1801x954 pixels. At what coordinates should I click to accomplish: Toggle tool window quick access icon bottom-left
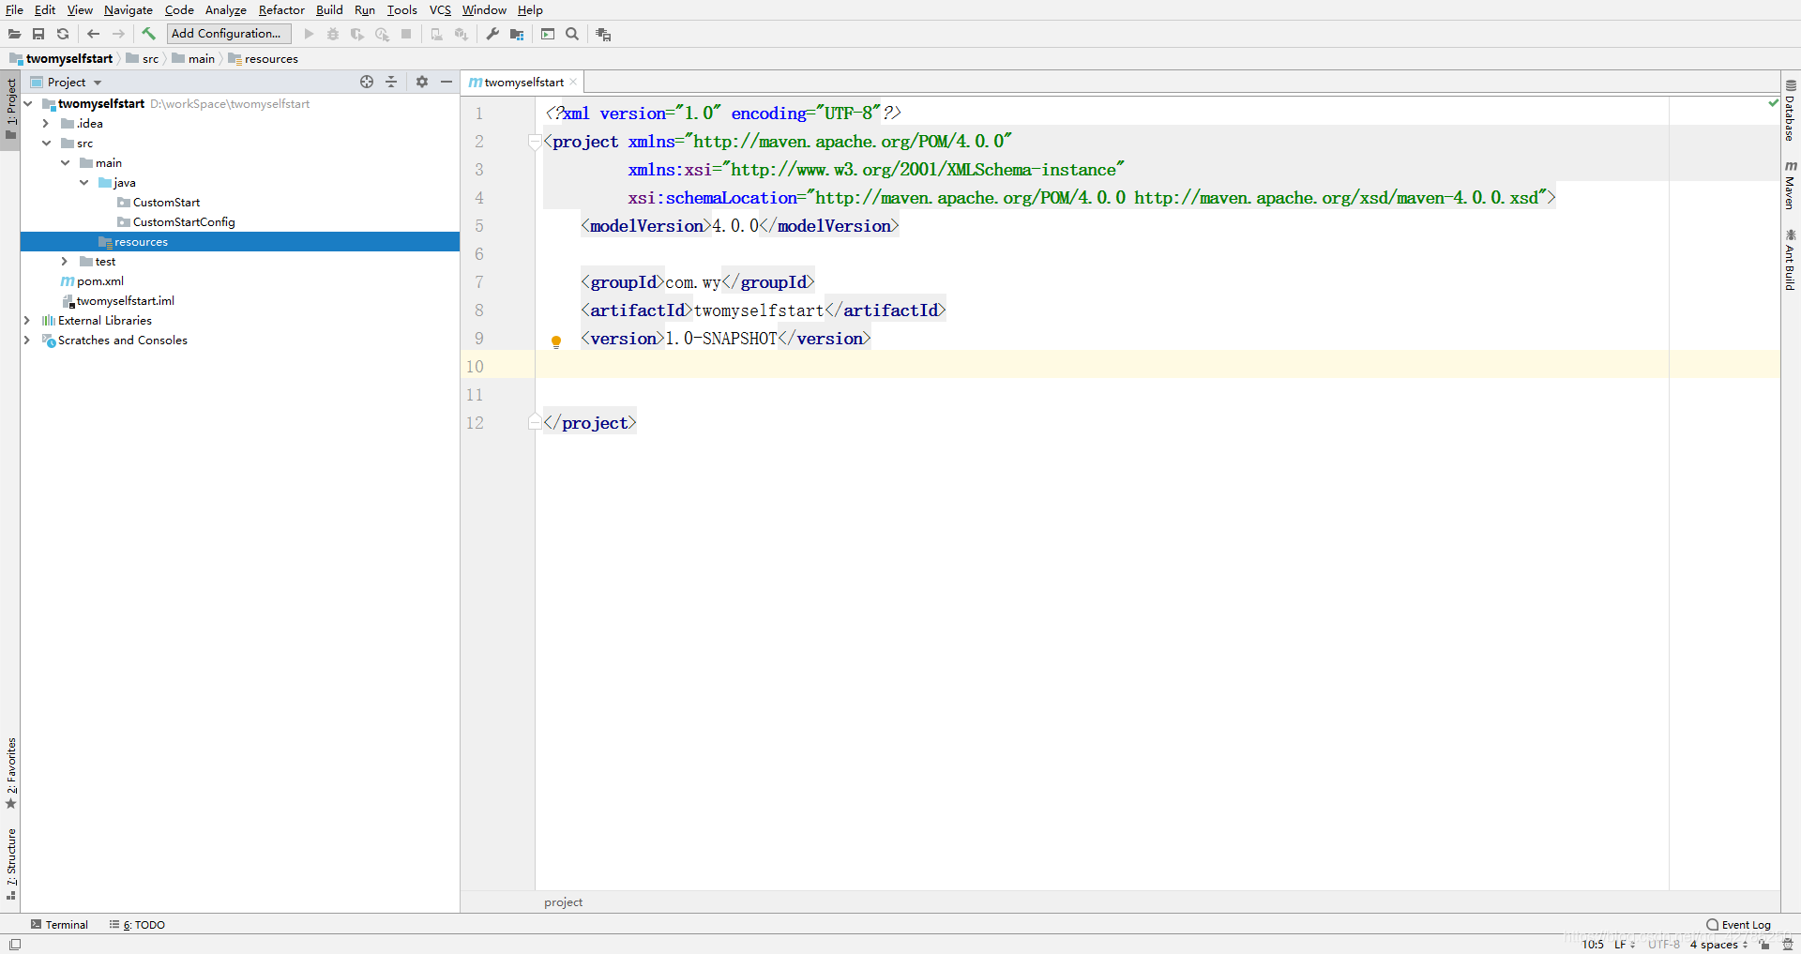point(14,945)
